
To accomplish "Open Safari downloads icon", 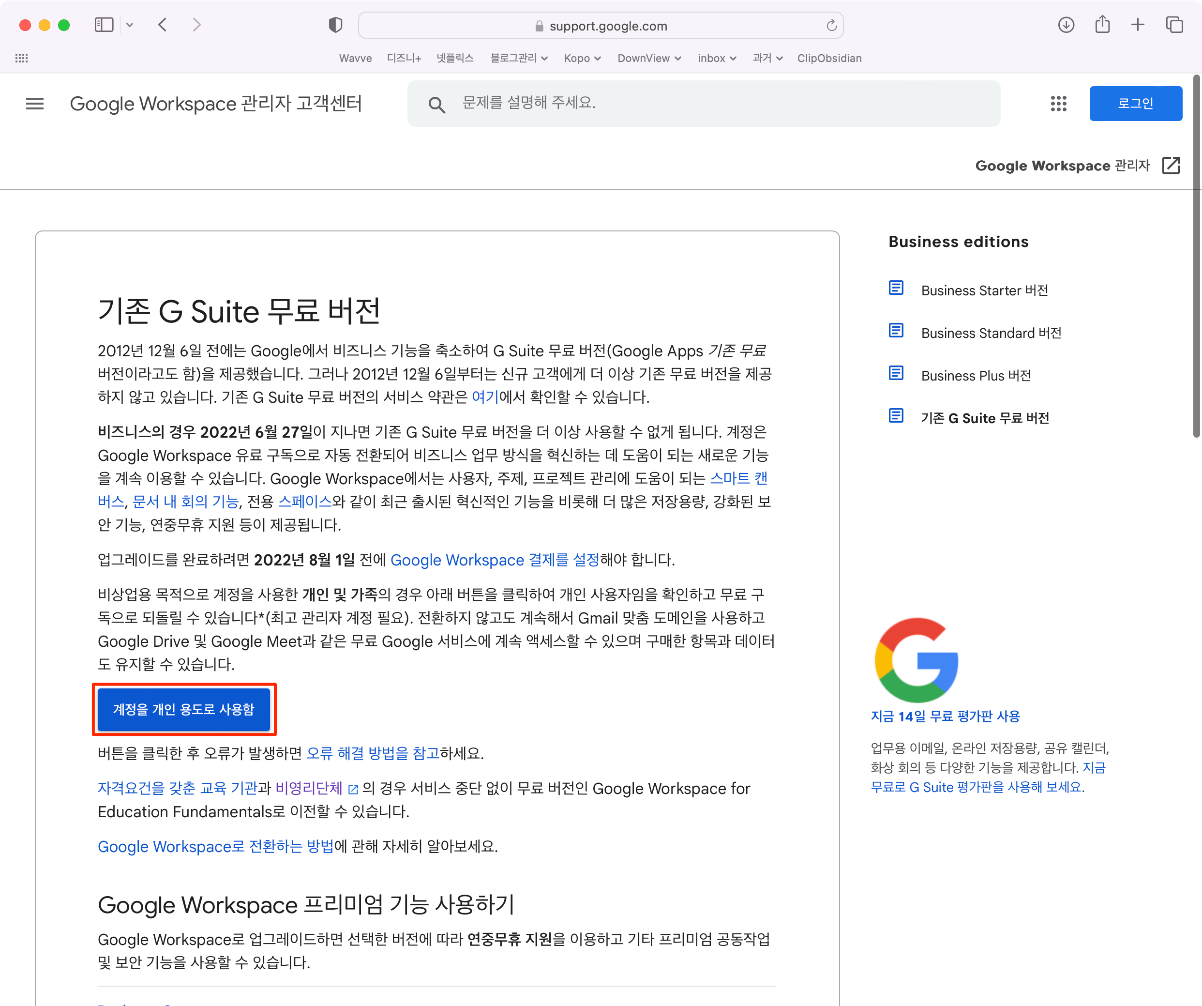I will 1066,25.
